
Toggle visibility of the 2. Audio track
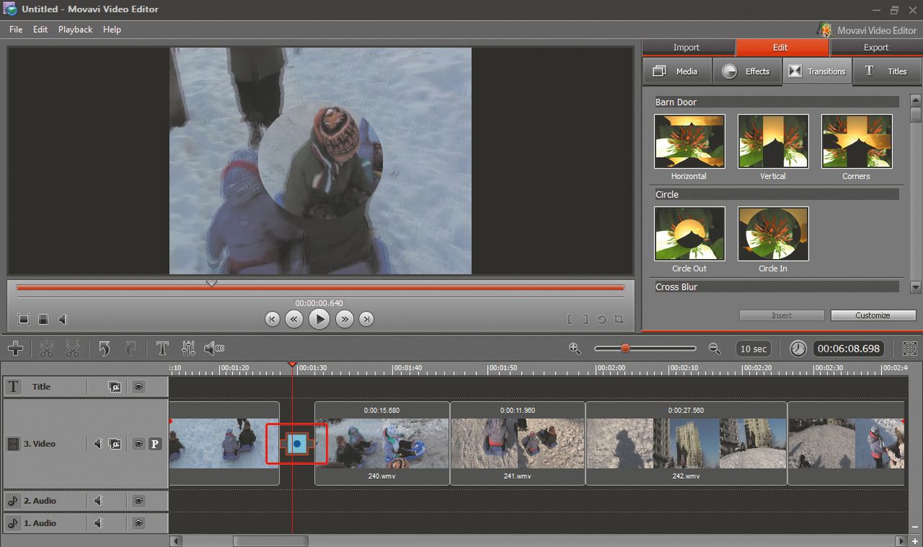[x=138, y=501]
